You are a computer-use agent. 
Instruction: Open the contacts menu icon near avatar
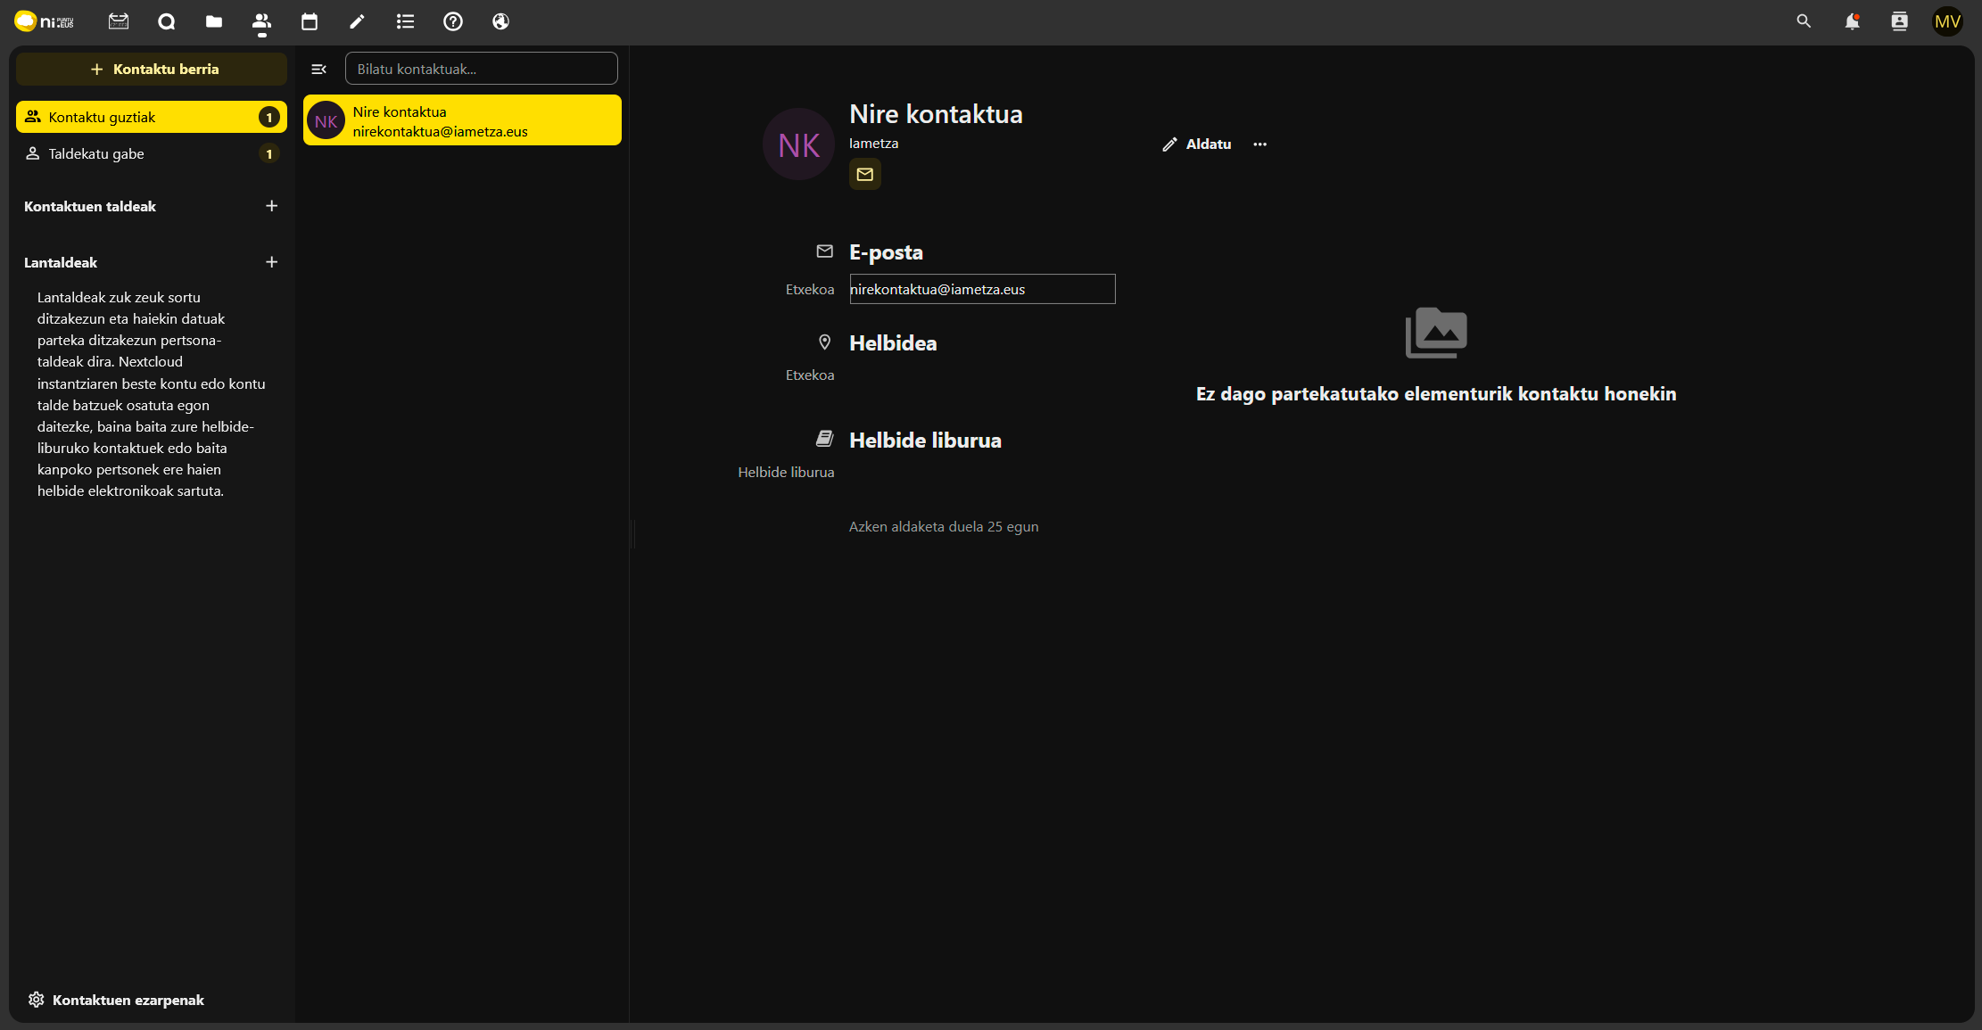pos(1899,21)
